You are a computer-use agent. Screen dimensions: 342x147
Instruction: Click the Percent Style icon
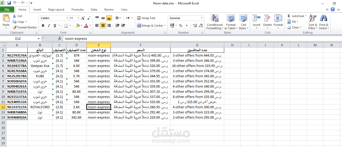coord(181,26)
